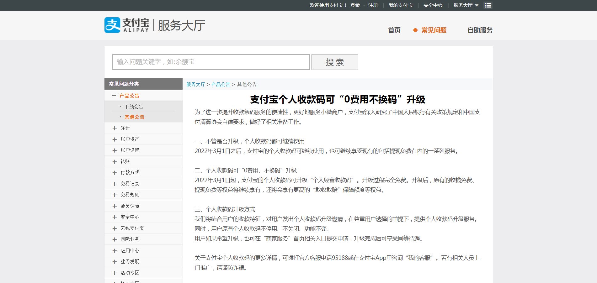The width and height of the screenshot is (597, 283).
Task: Expand the 注册 category plus icon
Action: pyautogui.click(x=115, y=128)
